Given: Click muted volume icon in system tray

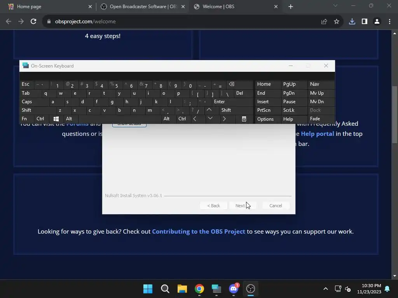Looking at the screenshot, I should tap(348, 289).
